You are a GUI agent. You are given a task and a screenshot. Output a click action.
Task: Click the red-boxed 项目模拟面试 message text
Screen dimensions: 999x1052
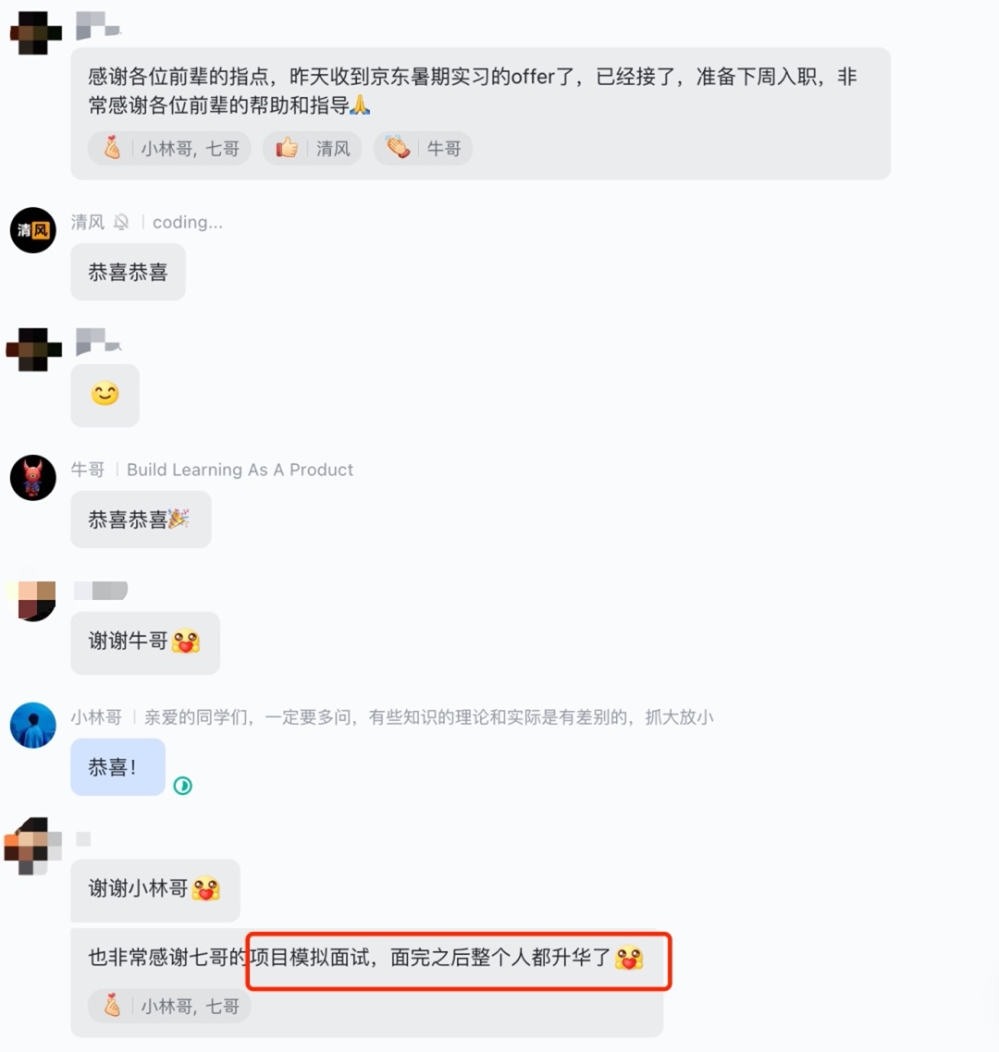(x=459, y=960)
